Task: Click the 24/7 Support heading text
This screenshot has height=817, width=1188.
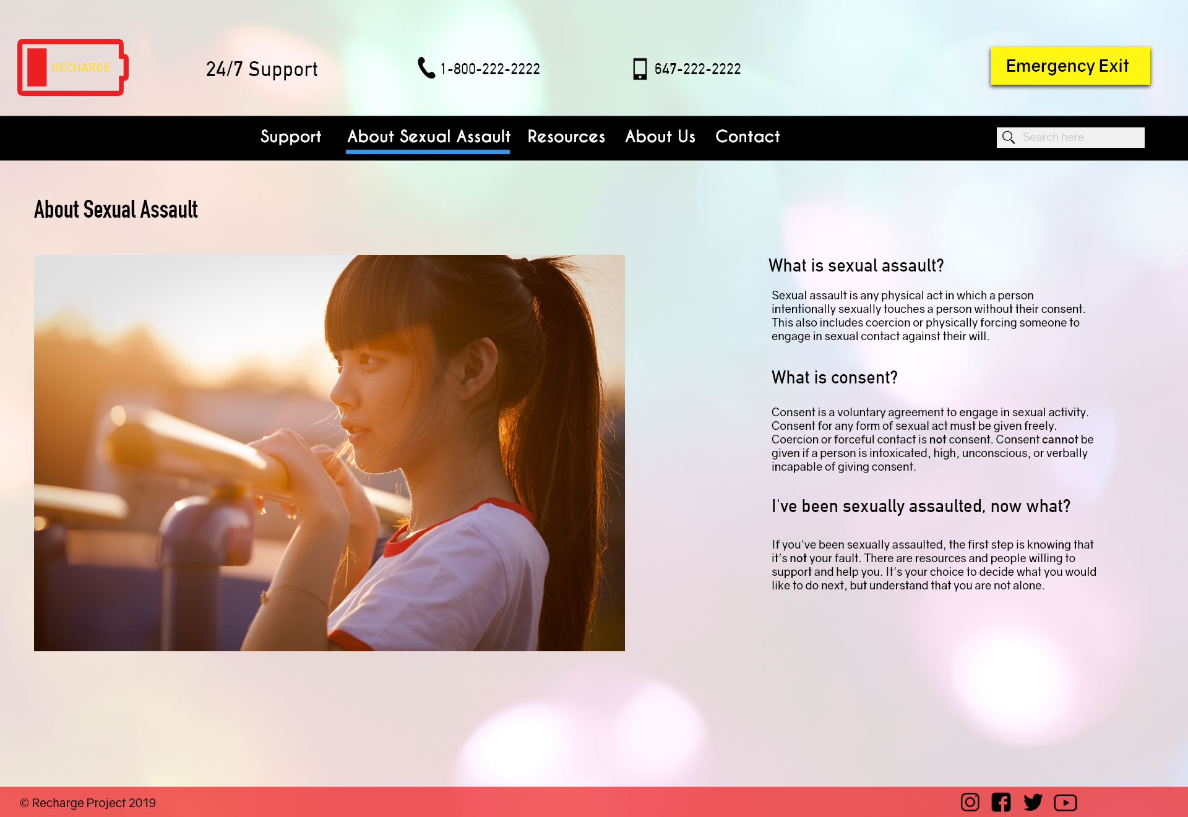Action: (x=262, y=69)
